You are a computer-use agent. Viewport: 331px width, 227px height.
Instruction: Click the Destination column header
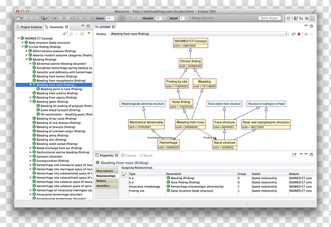[201, 174]
